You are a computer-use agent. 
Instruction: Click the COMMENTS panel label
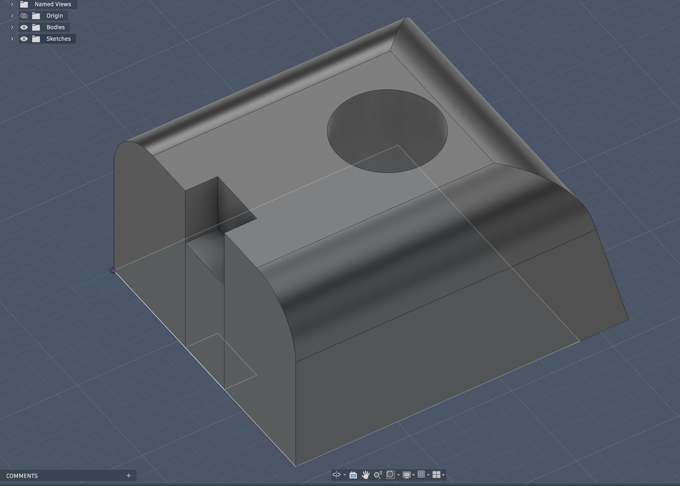click(22, 476)
